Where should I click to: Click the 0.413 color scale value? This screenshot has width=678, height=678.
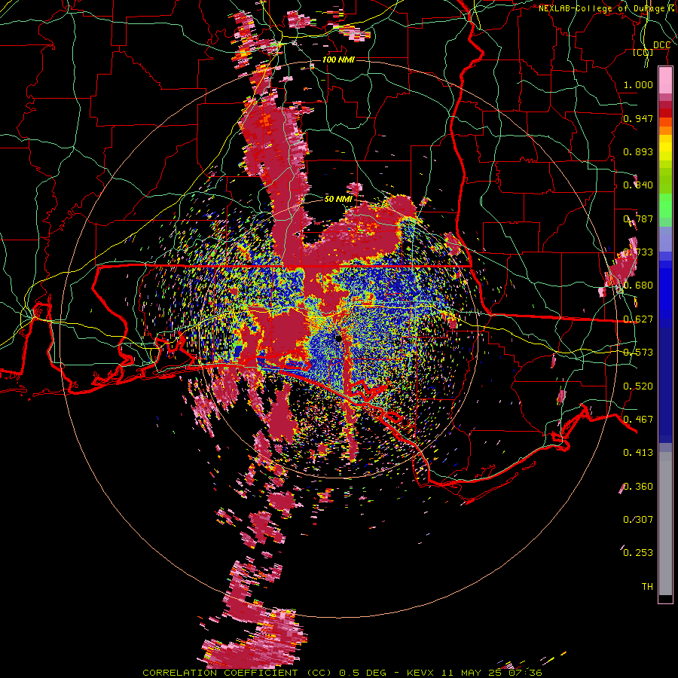[638, 452]
